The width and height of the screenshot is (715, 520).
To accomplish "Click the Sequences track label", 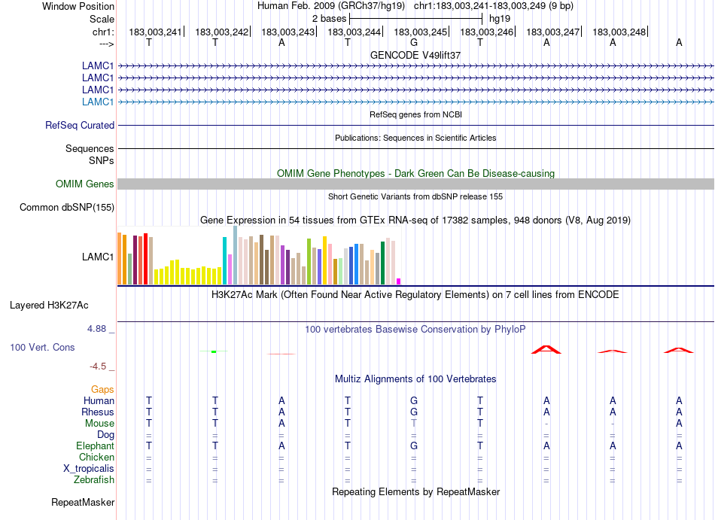I will [90, 148].
